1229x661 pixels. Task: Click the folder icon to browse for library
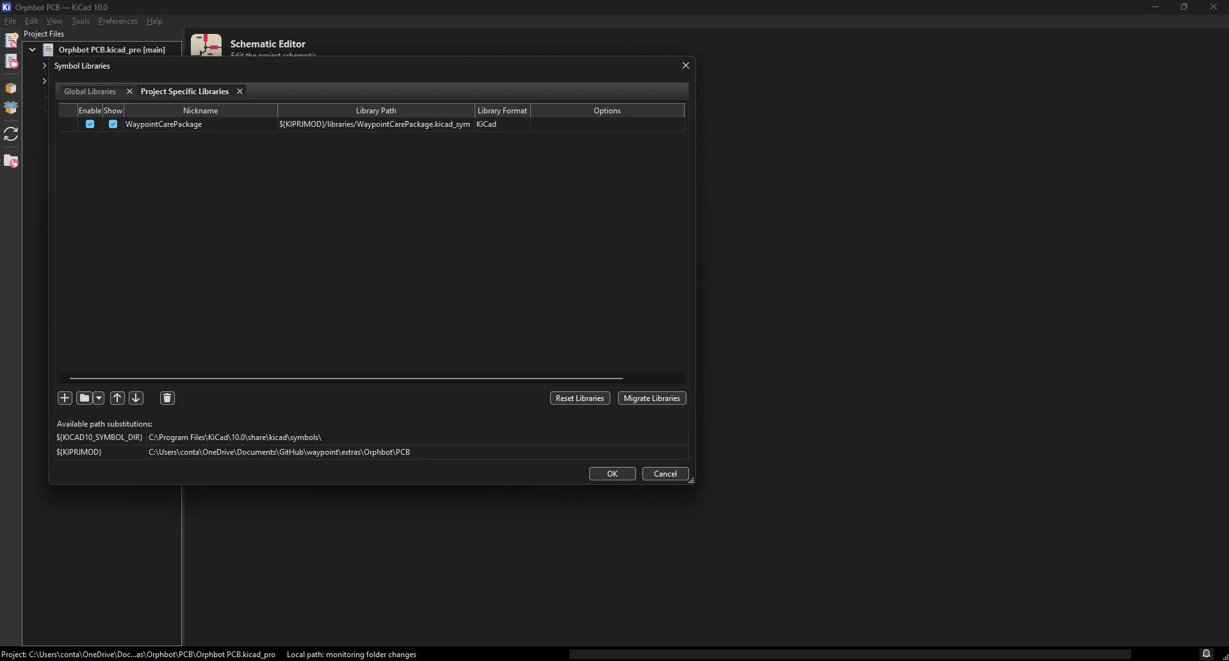[84, 398]
